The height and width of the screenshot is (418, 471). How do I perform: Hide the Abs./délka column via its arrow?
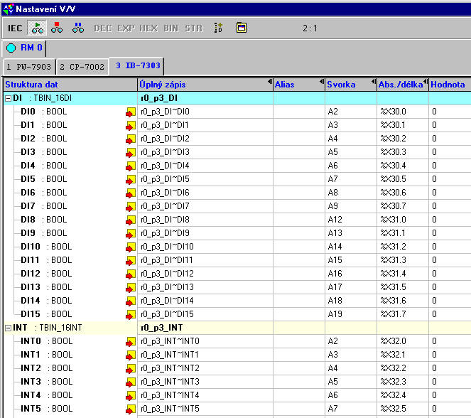pyautogui.click(x=426, y=82)
